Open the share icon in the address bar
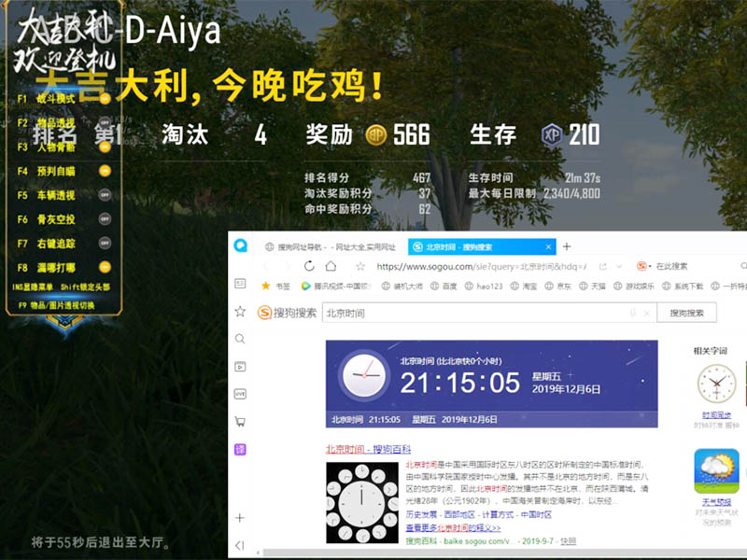The image size is (747, 560). tap(603, 266)
